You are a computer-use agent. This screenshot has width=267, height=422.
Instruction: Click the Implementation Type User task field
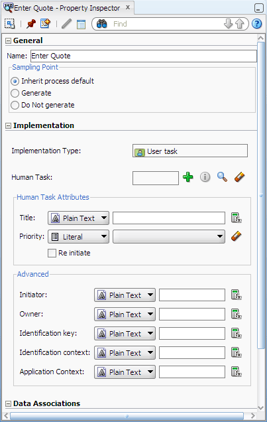[190, 151]
